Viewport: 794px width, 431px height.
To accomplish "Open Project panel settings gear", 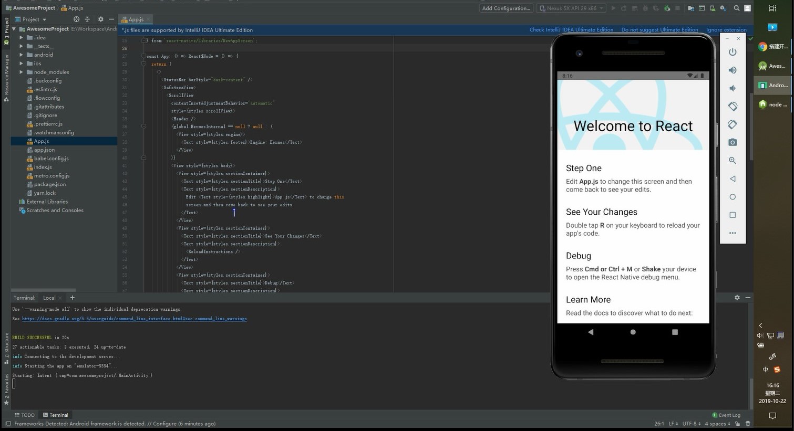I will click(x=101, y=19).
